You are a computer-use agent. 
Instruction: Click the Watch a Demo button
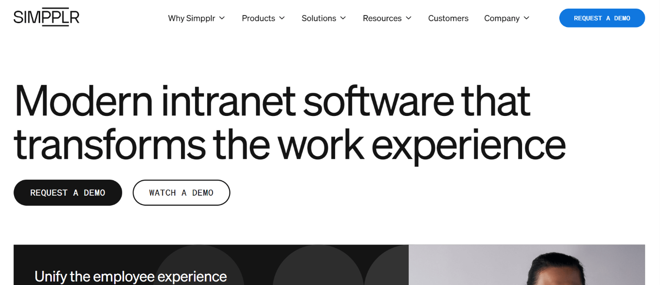click(181, 193)
